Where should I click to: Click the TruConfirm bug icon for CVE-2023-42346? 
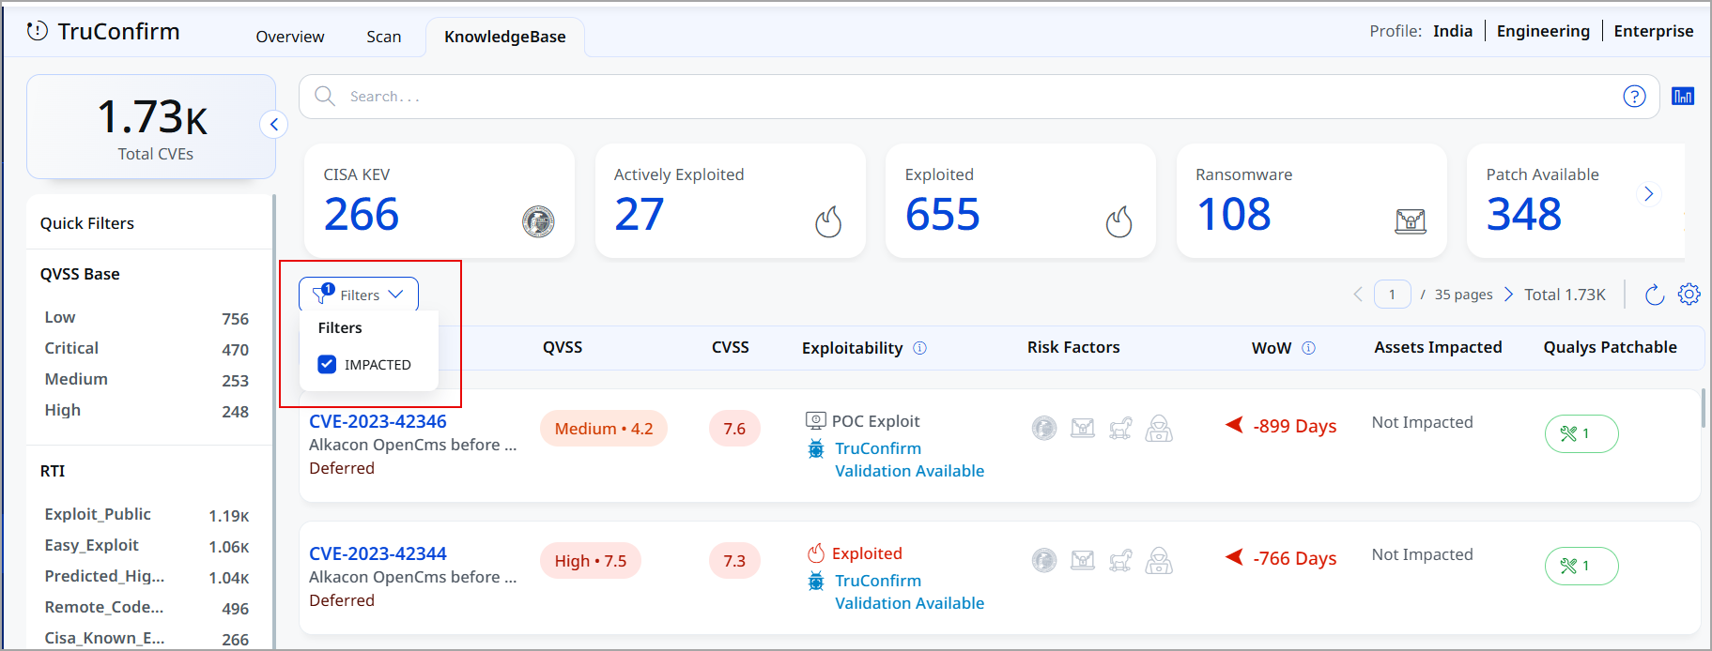[816, 449]
